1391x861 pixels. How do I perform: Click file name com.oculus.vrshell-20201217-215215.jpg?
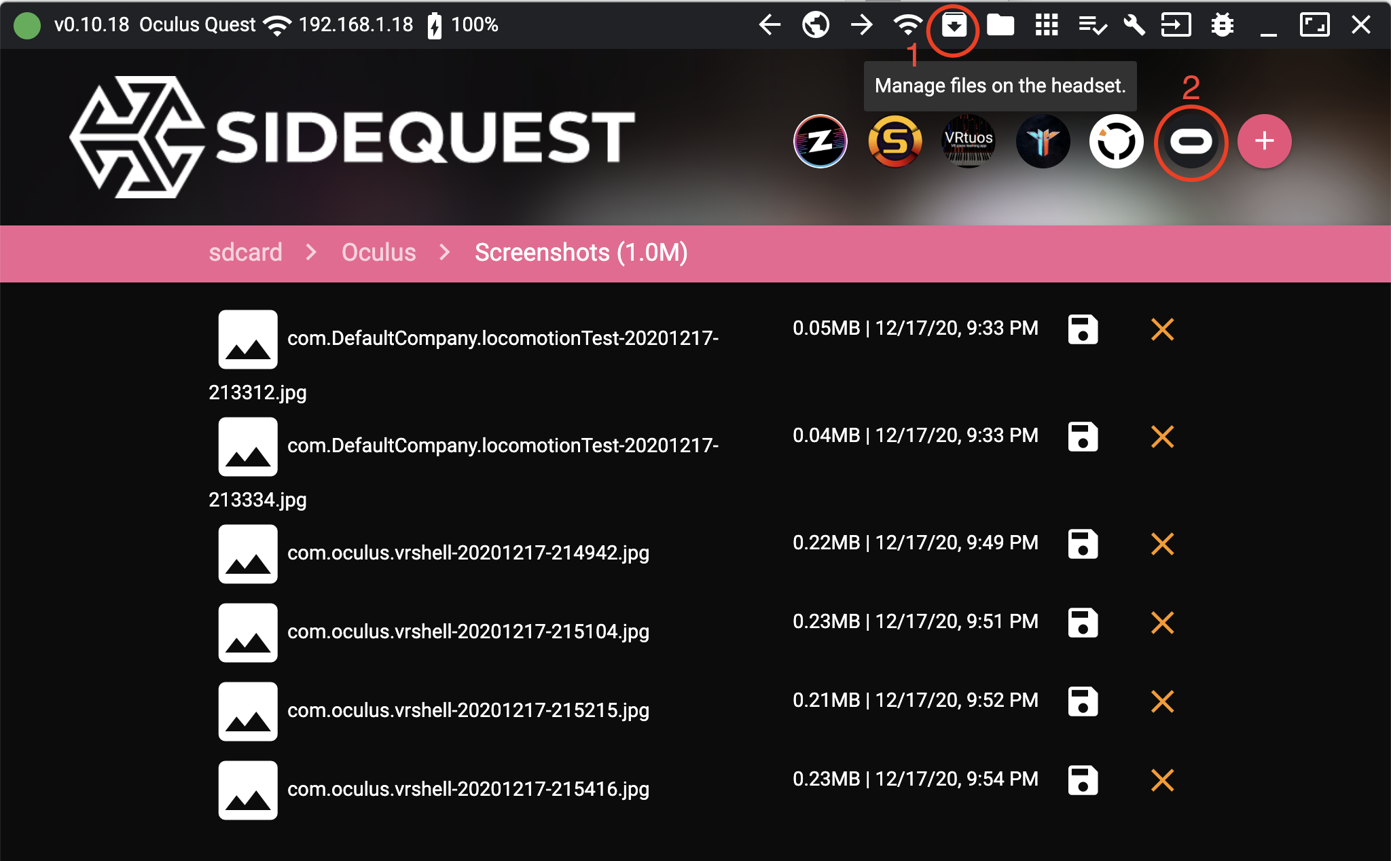coord(468,711)
